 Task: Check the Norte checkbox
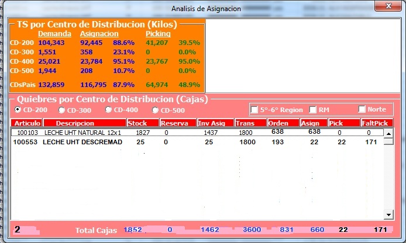tap(362, 109)
